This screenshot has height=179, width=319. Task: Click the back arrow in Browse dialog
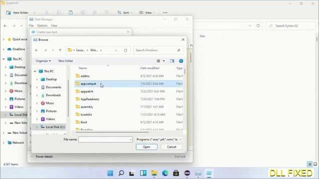(x=36, y=50)
